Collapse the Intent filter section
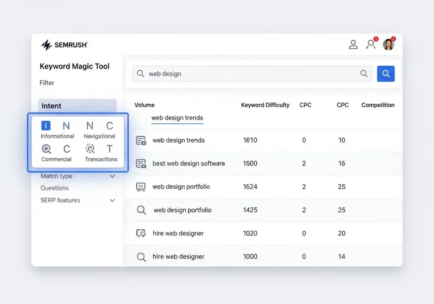This screenshot has width=434, height=304. pyautogui.click(x=51, y=106)
